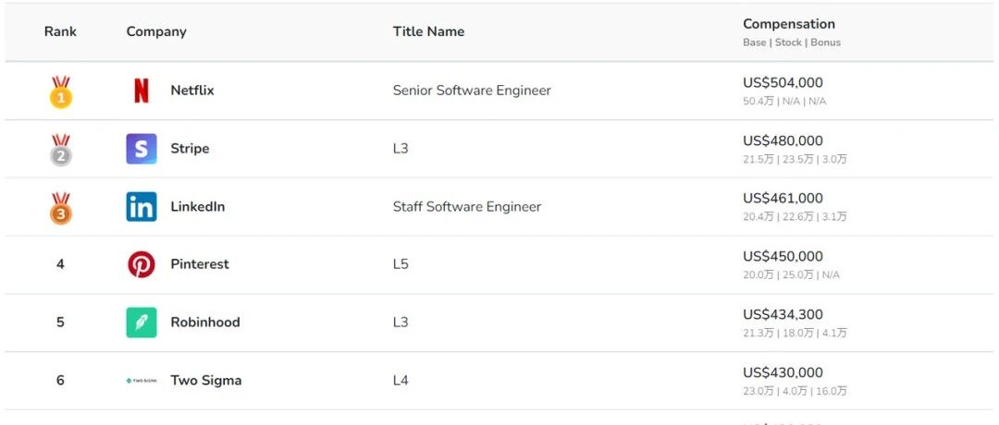999x425 pixels.
Task: Sort by the Rank column header
Action: tap(60, 31)
